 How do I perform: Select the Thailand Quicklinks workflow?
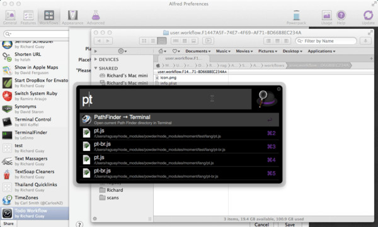(35, 187)
